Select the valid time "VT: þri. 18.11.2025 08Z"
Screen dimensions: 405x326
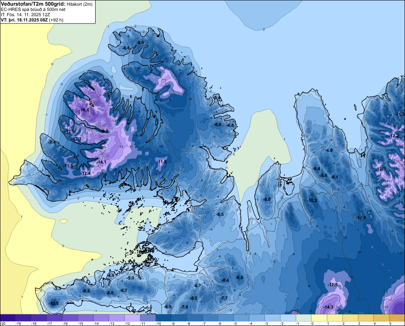click(24, 19)
